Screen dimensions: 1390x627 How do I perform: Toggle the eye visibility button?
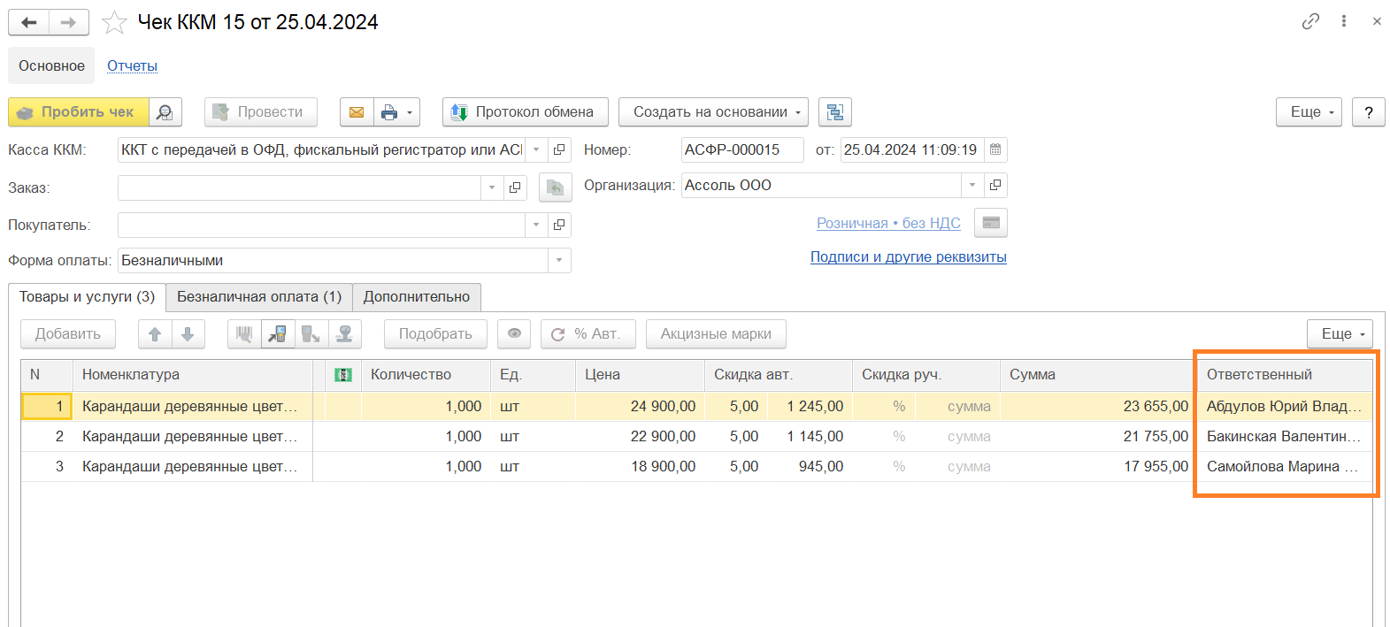click(x=514, y=334)
